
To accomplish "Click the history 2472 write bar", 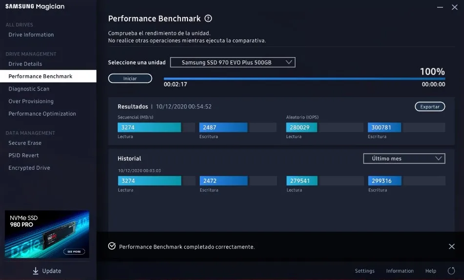I will (238, 180).
